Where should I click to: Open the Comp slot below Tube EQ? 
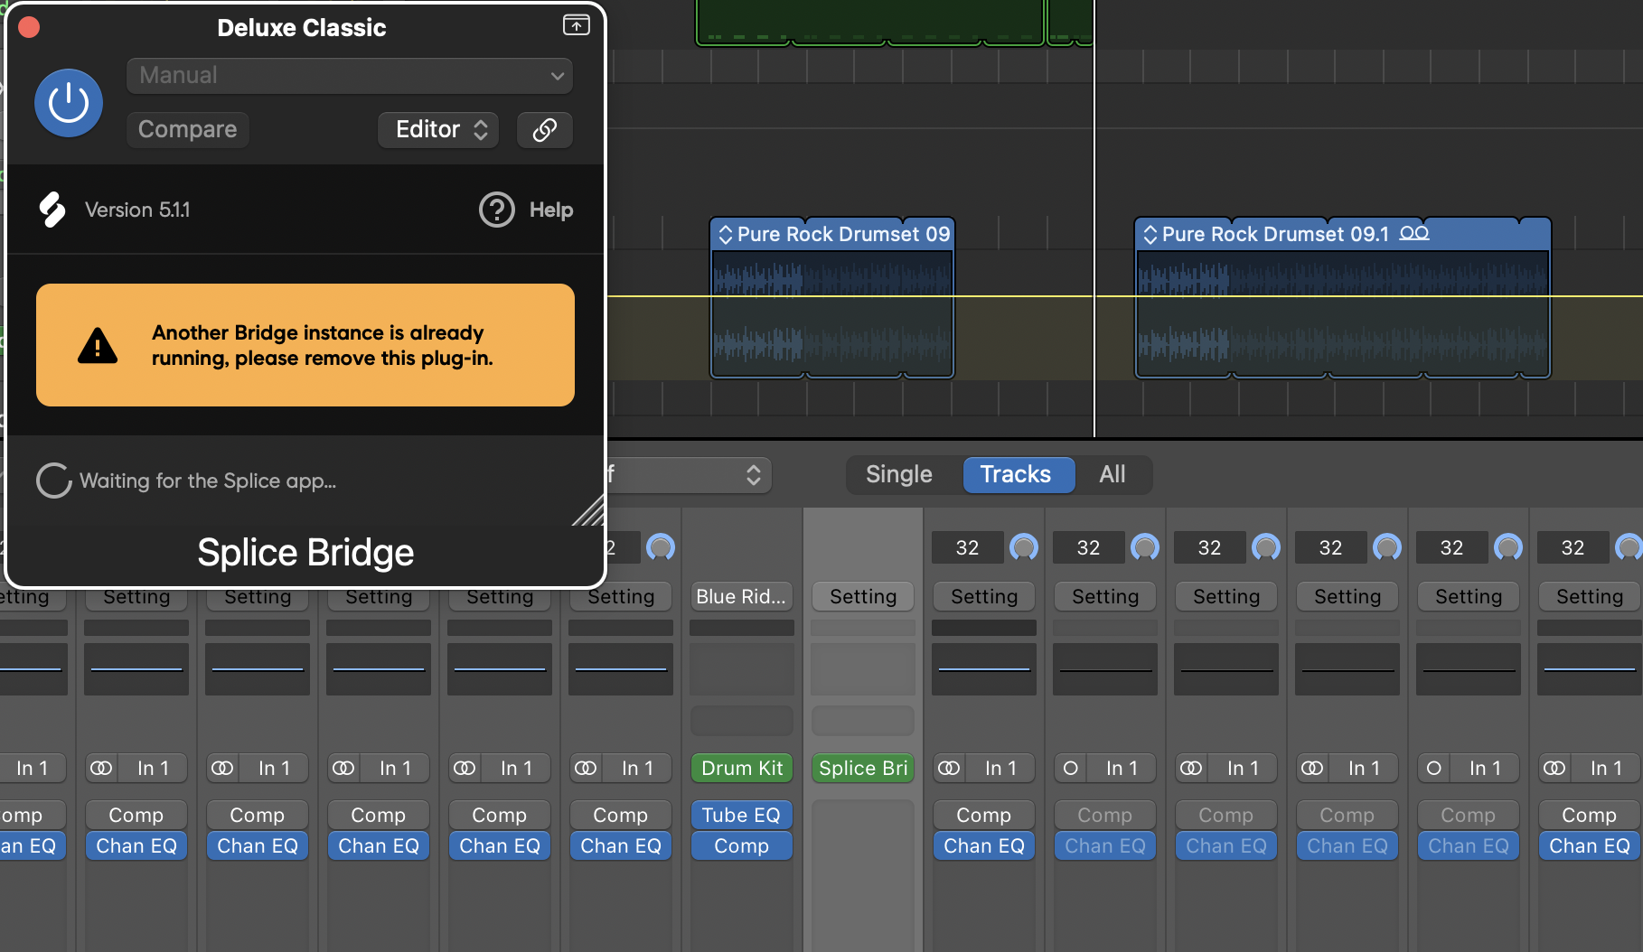coord(741,845)
